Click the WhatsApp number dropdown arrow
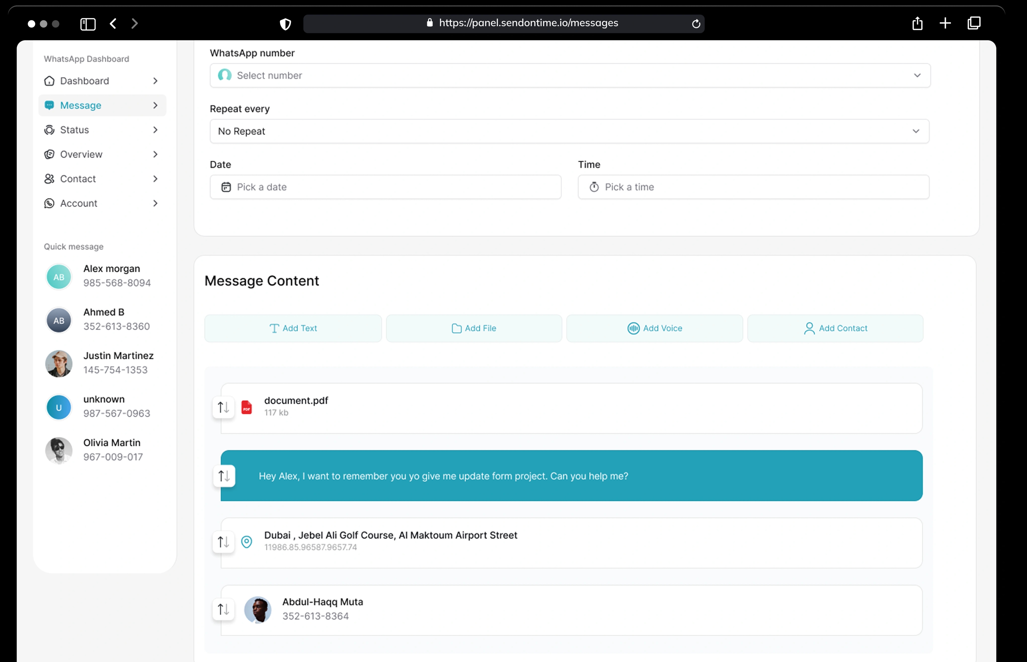Image resolution: width=1027 pixels, height=662 pixels. 917,76
